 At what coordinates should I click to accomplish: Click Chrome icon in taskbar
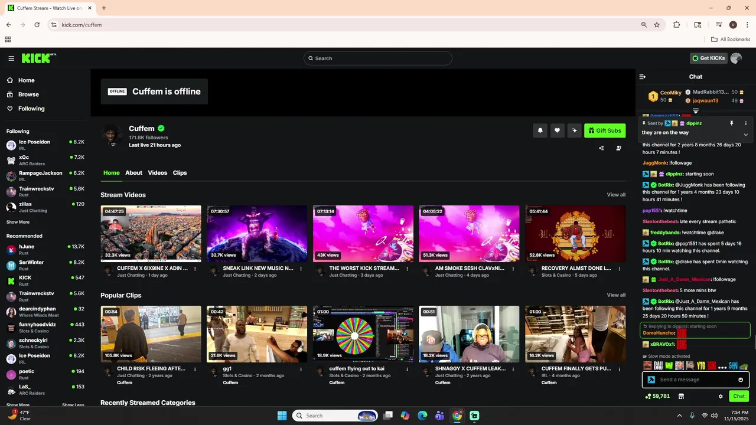(457, 416)
